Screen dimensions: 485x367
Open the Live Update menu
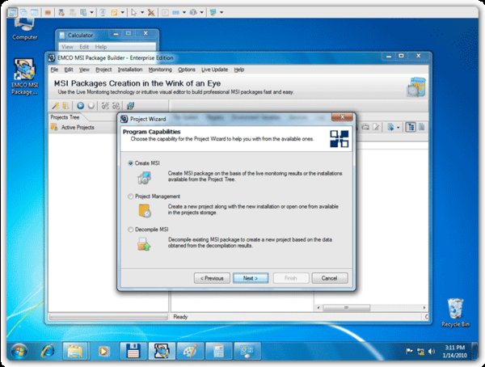(215, 70)
